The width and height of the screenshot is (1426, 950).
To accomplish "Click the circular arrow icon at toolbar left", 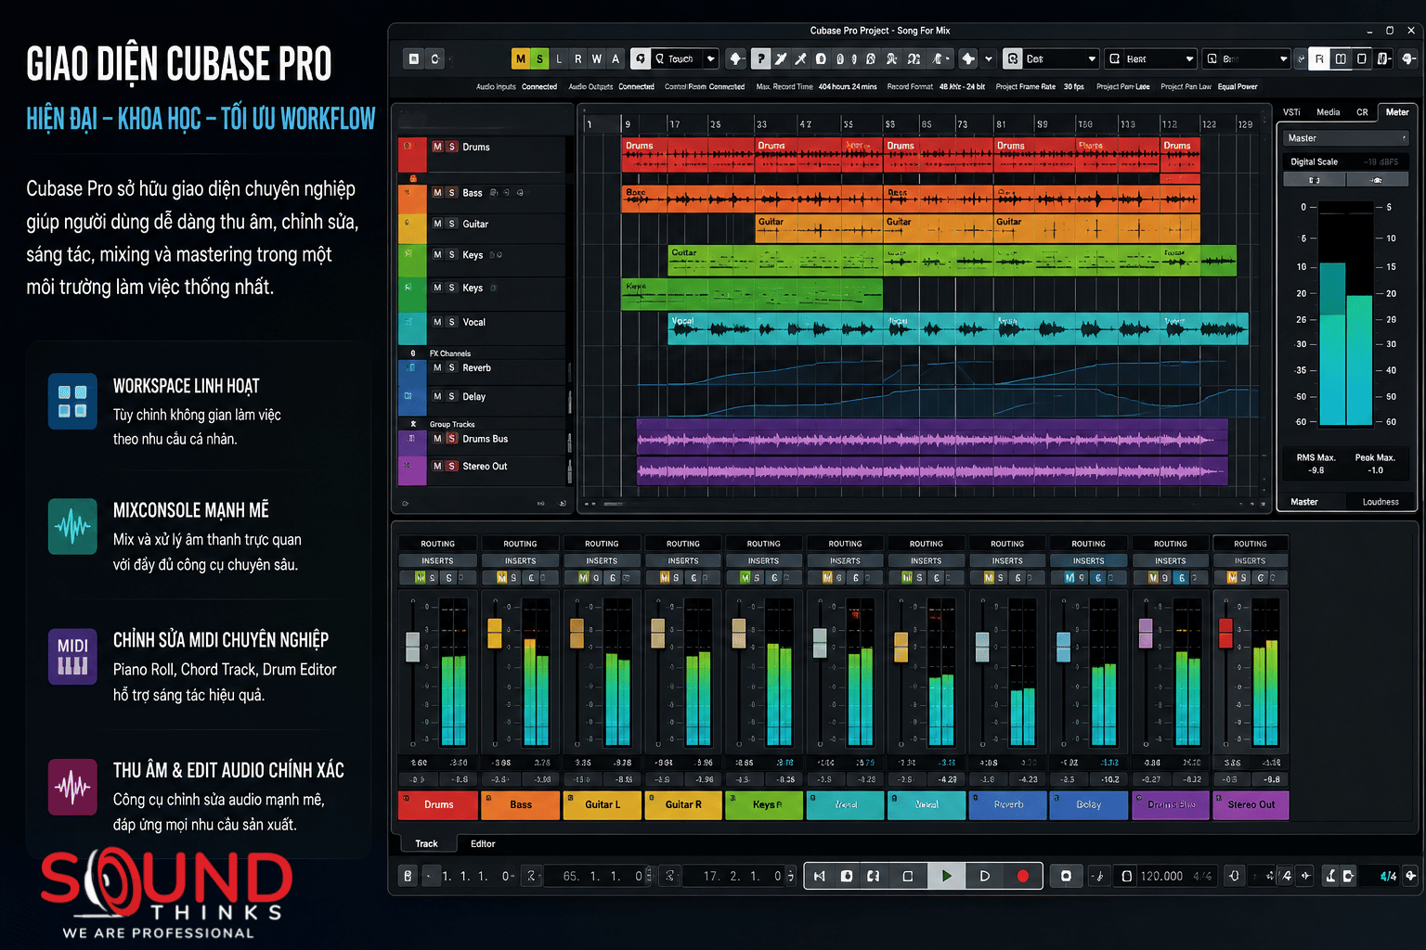I will coord(434,58).
